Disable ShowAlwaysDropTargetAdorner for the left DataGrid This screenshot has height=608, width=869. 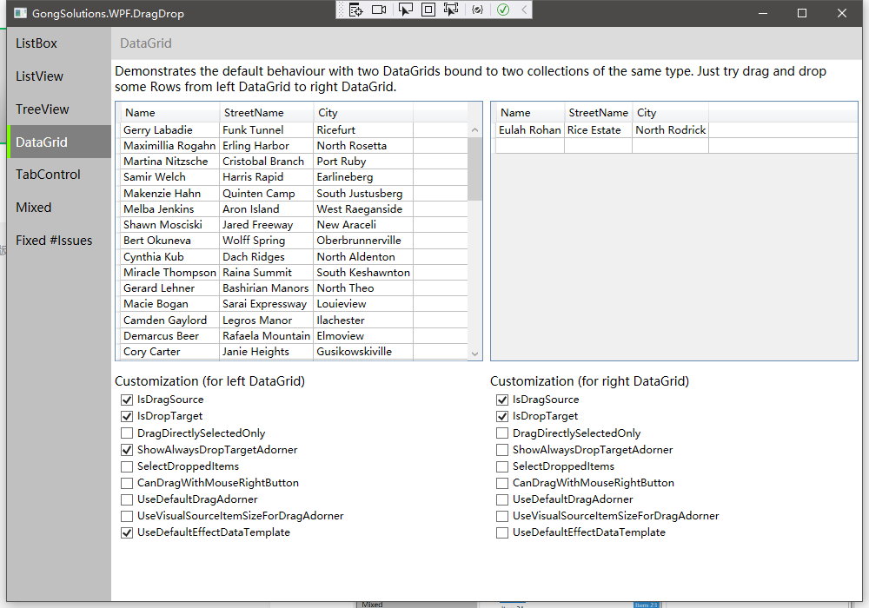coord(127,450)
